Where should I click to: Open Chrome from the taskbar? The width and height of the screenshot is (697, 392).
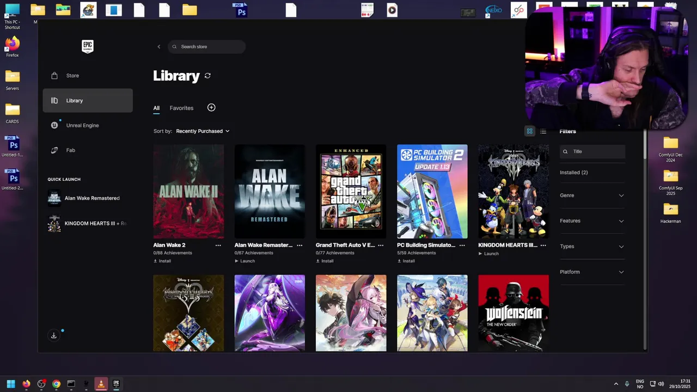(56, 384)
